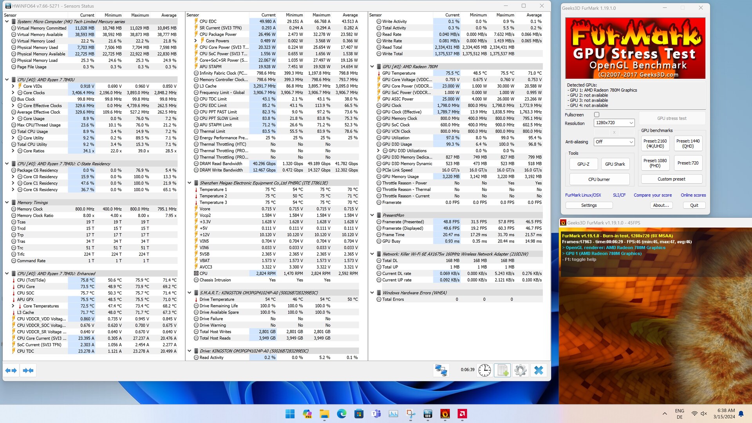Open the AMD Software taskbar icon

pyautogui.click(x=462, y=414)
